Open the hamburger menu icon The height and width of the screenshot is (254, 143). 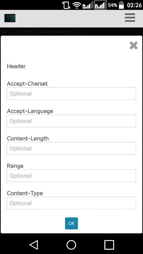130,18
